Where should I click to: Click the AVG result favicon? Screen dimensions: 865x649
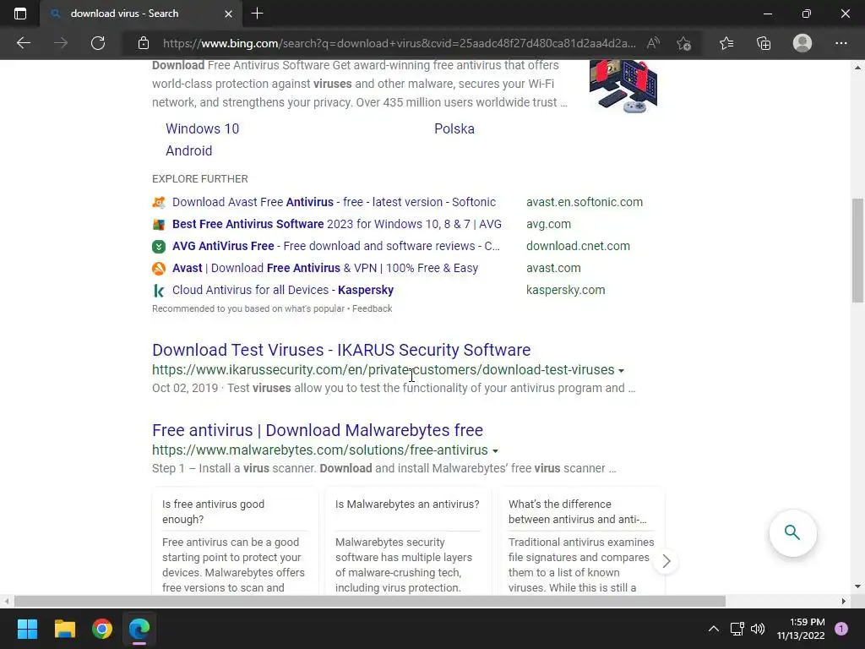[159, 225]
